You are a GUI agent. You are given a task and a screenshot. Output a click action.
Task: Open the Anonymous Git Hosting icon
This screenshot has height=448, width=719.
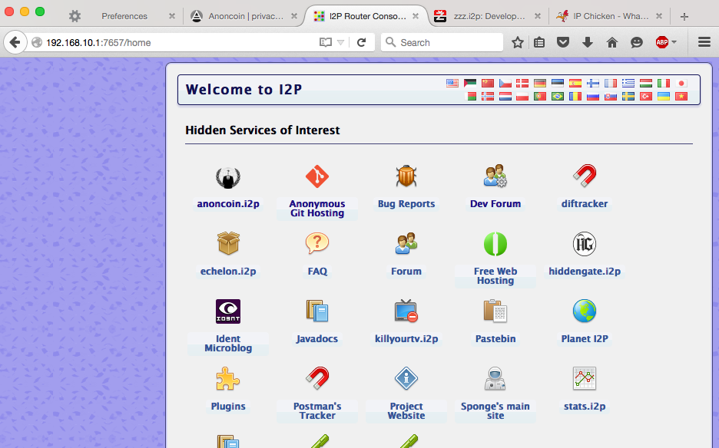point(316,176)
